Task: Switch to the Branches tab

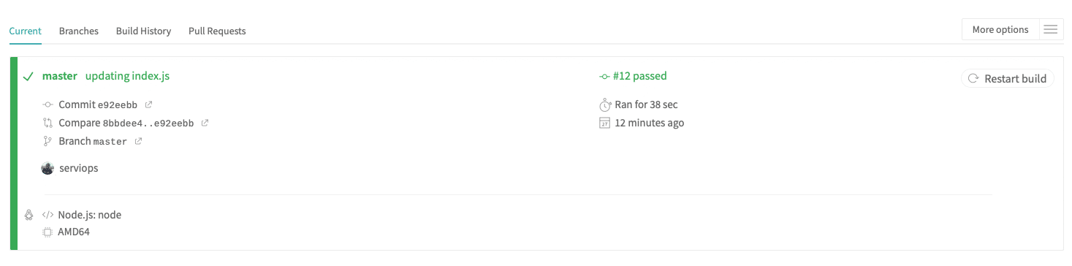Action: click(x=79, y=31)
